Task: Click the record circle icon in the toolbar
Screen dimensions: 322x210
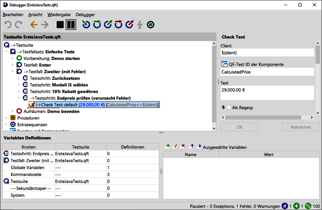Action: (151, 25)
